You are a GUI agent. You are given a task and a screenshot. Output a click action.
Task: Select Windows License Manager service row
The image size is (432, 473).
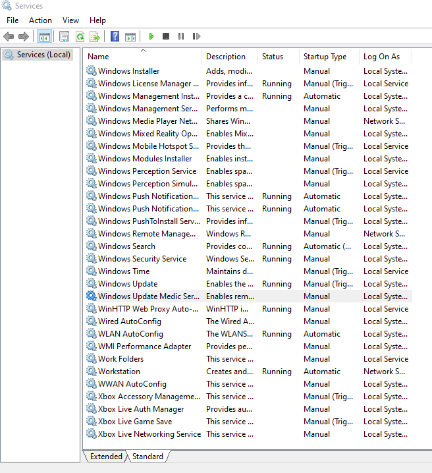(x=249, y=83)
